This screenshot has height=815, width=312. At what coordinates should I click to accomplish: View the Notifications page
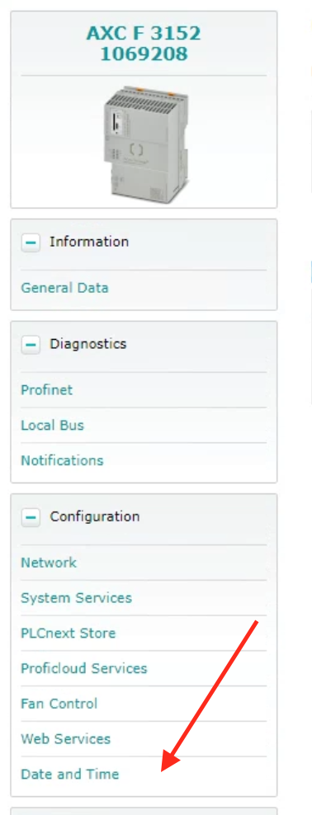pyautogui.click(x=63, y=460)
